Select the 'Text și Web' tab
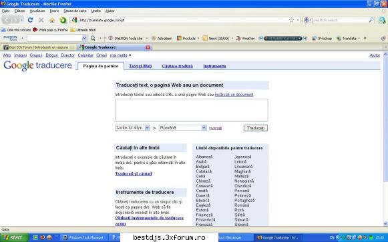This screenshot has width=388, height=242. 140,66
